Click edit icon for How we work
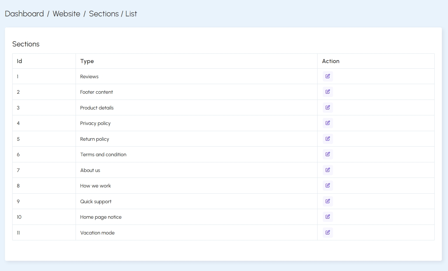Screen dimensions: 448x271 click(328, 185)
